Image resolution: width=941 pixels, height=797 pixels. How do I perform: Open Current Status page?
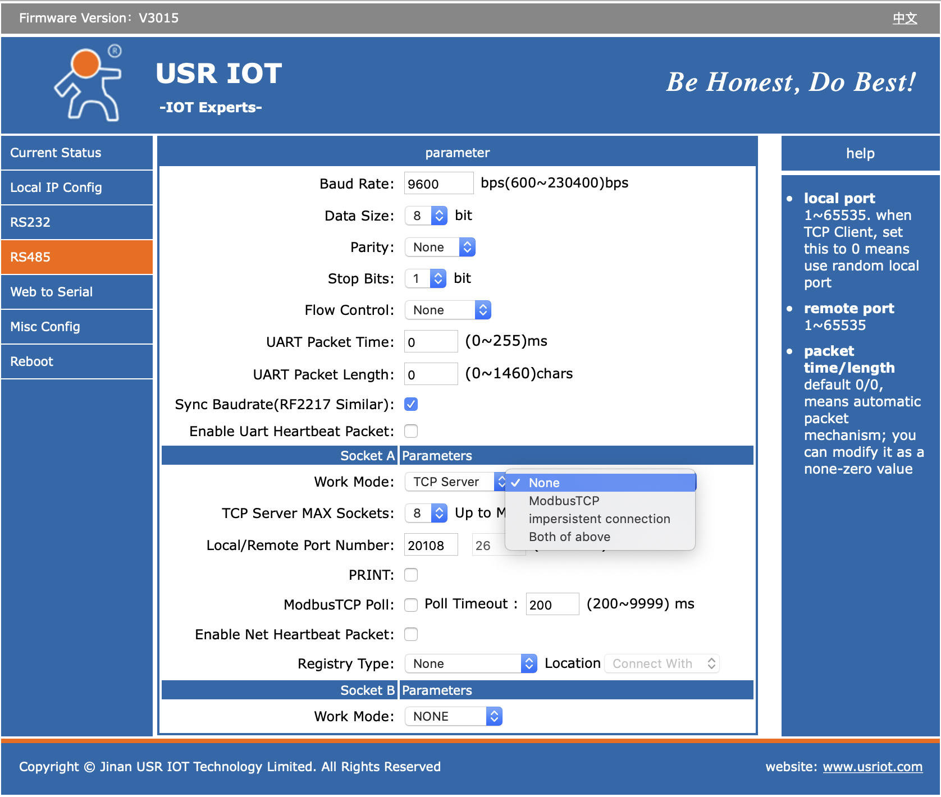point(77,153)
